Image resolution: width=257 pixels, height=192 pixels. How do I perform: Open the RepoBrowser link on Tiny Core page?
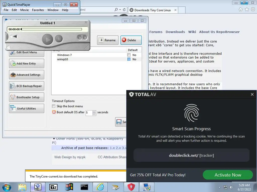coord(228,32)
